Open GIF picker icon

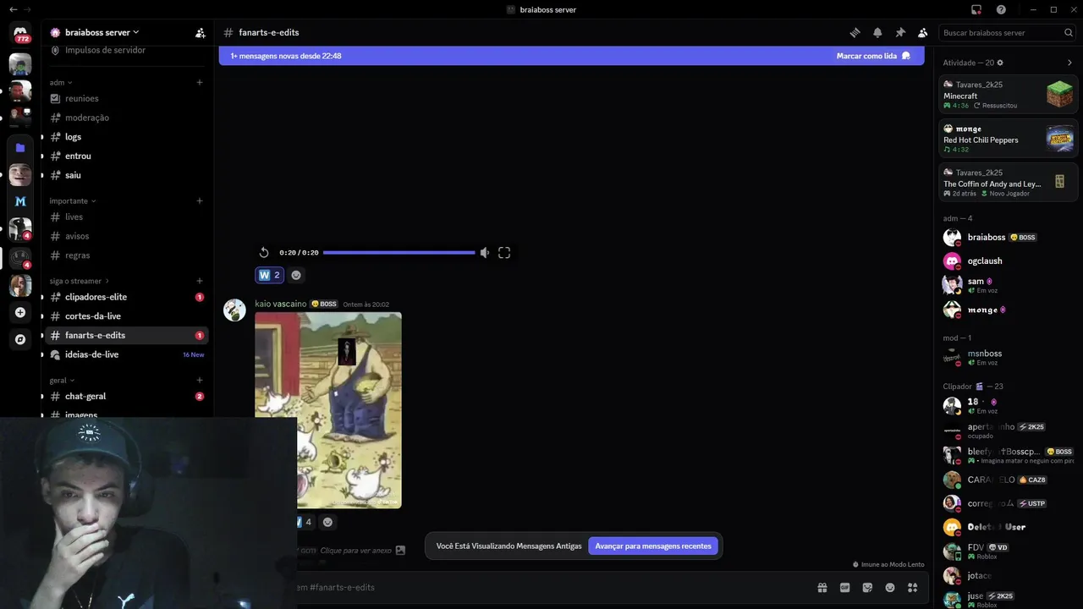pyautogui.click(x=844, y=588)
